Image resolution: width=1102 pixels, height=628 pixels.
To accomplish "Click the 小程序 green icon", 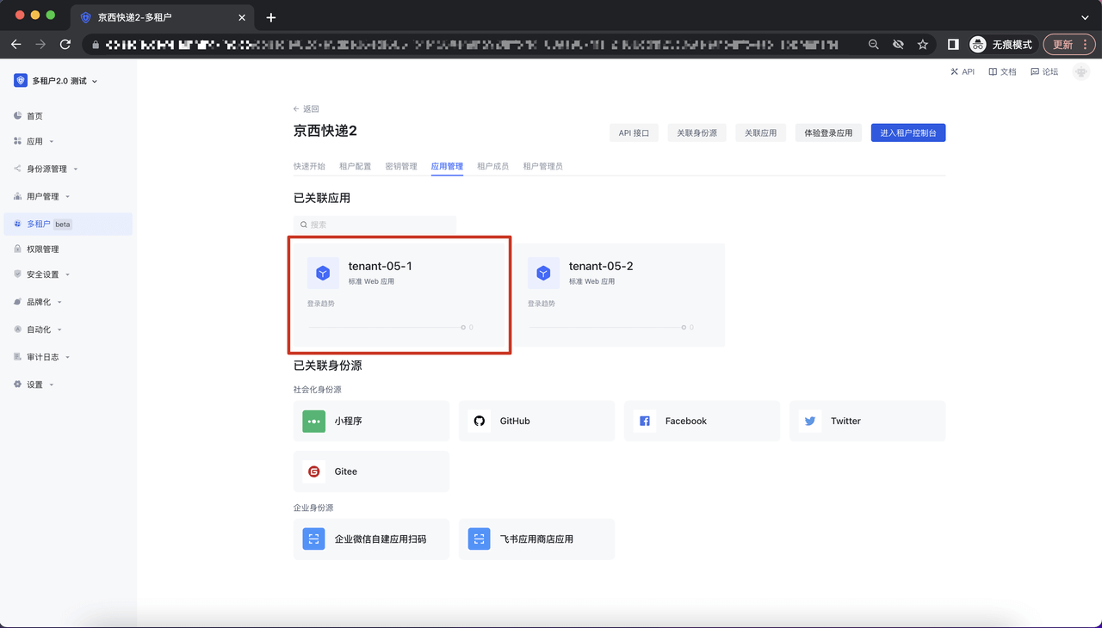I will tap(314, 421).
